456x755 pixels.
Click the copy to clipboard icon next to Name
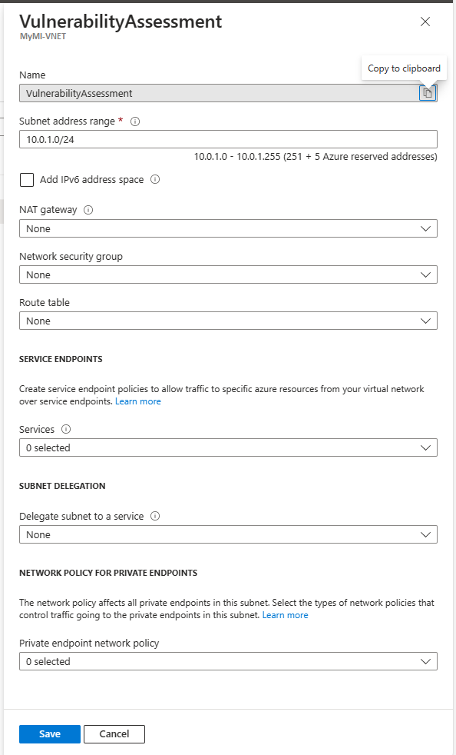coord(428,92)
